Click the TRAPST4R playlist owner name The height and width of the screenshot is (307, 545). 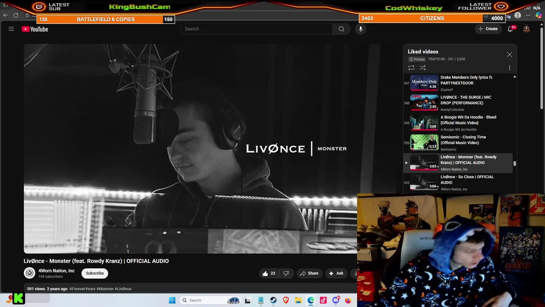pyautogui.click(x=436, y=59)
